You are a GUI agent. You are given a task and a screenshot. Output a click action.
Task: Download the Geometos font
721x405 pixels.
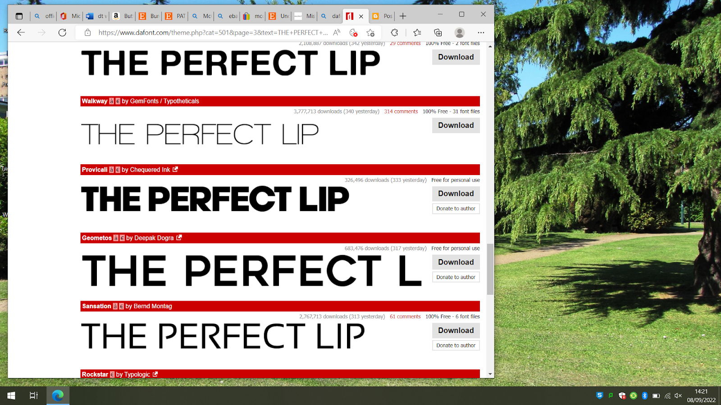coord(456,262)
